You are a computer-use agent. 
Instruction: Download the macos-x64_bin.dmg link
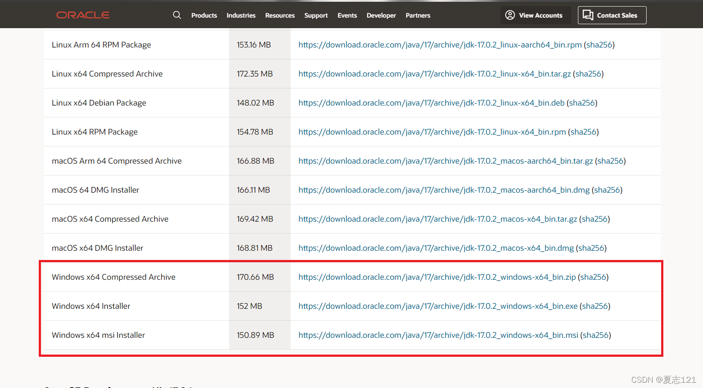[x=436, y=248]
